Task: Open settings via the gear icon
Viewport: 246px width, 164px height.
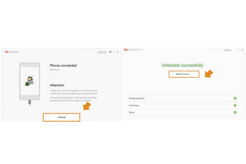Action: pos(110,52)
